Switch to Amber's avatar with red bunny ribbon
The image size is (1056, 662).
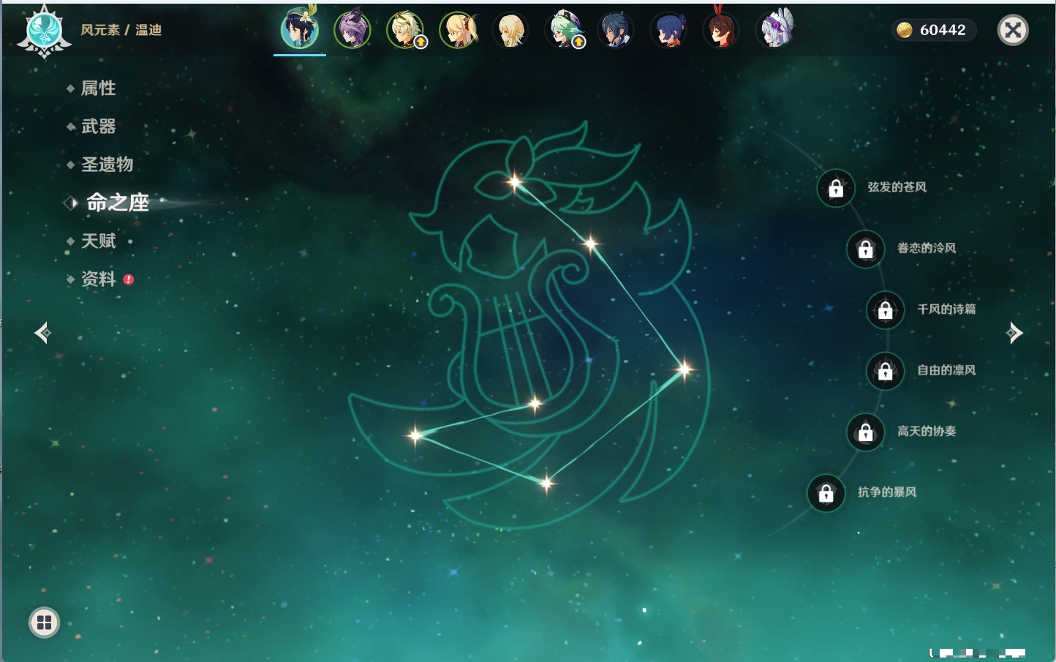[721, 30]
